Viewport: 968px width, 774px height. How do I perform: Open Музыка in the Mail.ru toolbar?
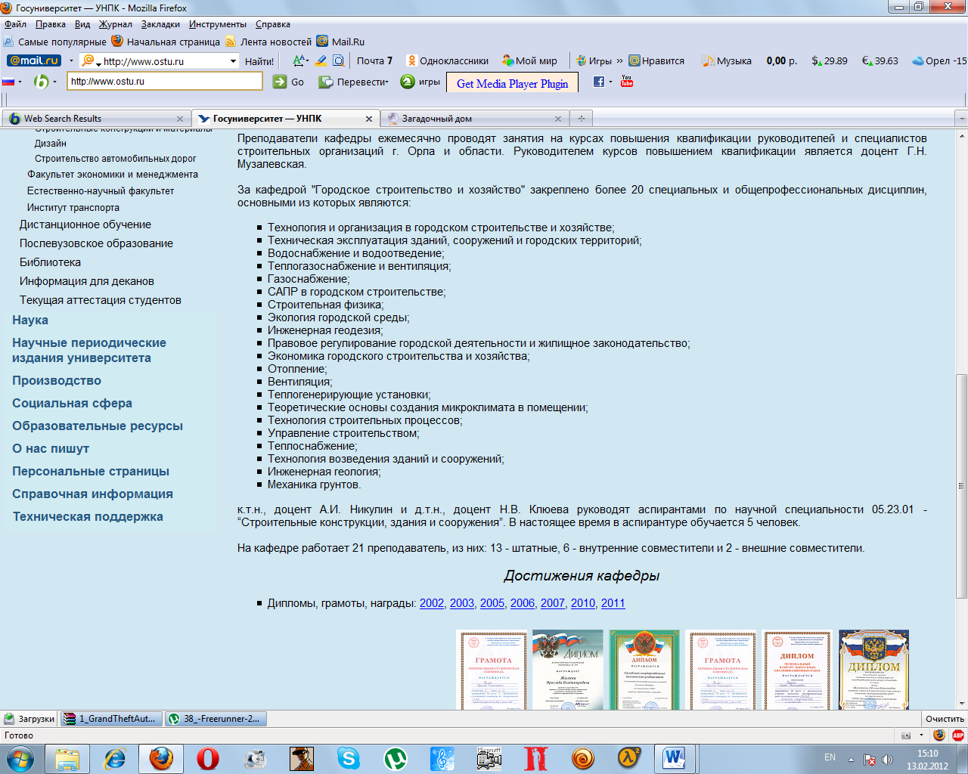pos(726,60)
